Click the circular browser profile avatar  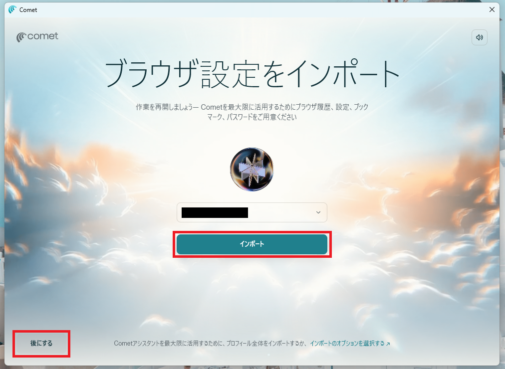tap(252, 169)
